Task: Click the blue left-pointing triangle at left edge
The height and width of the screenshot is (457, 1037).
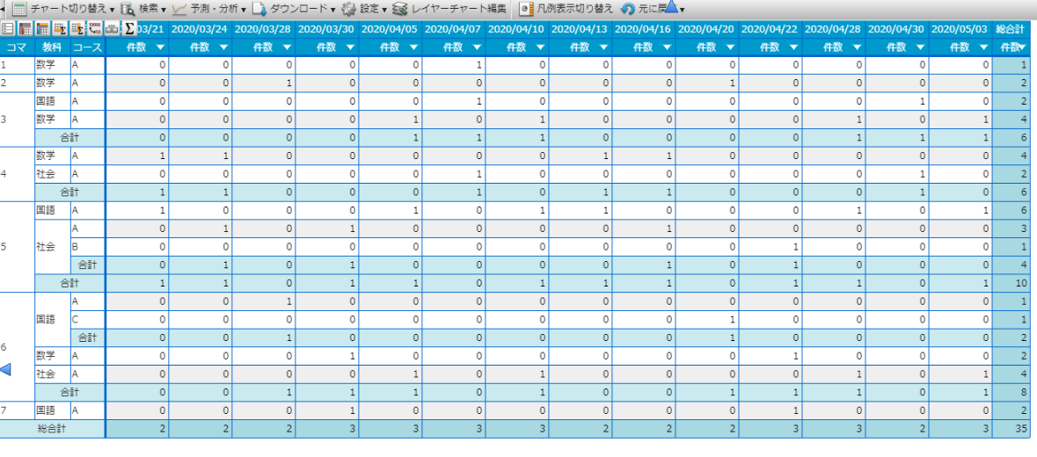Action: pyautogui.click(x=5, y=370)
